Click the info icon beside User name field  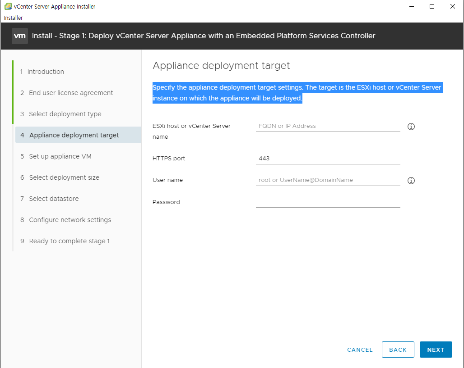pos(411,181)
